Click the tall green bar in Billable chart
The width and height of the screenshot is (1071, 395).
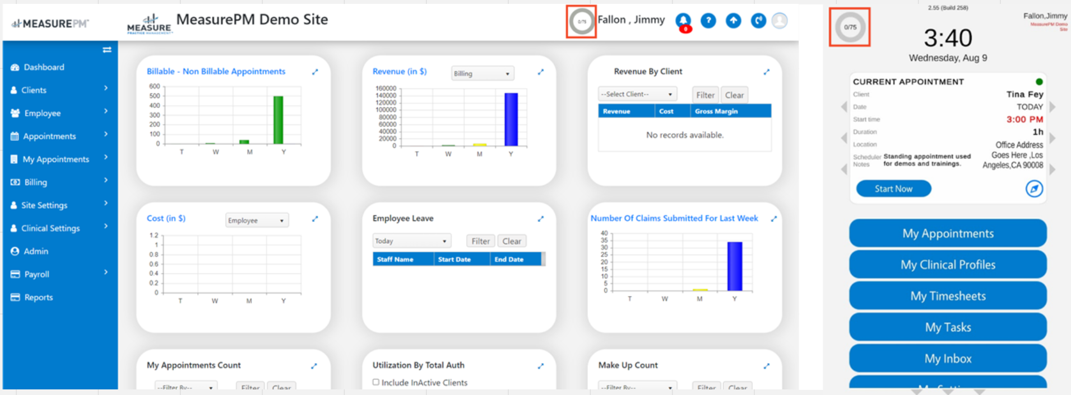coord(278,120)
